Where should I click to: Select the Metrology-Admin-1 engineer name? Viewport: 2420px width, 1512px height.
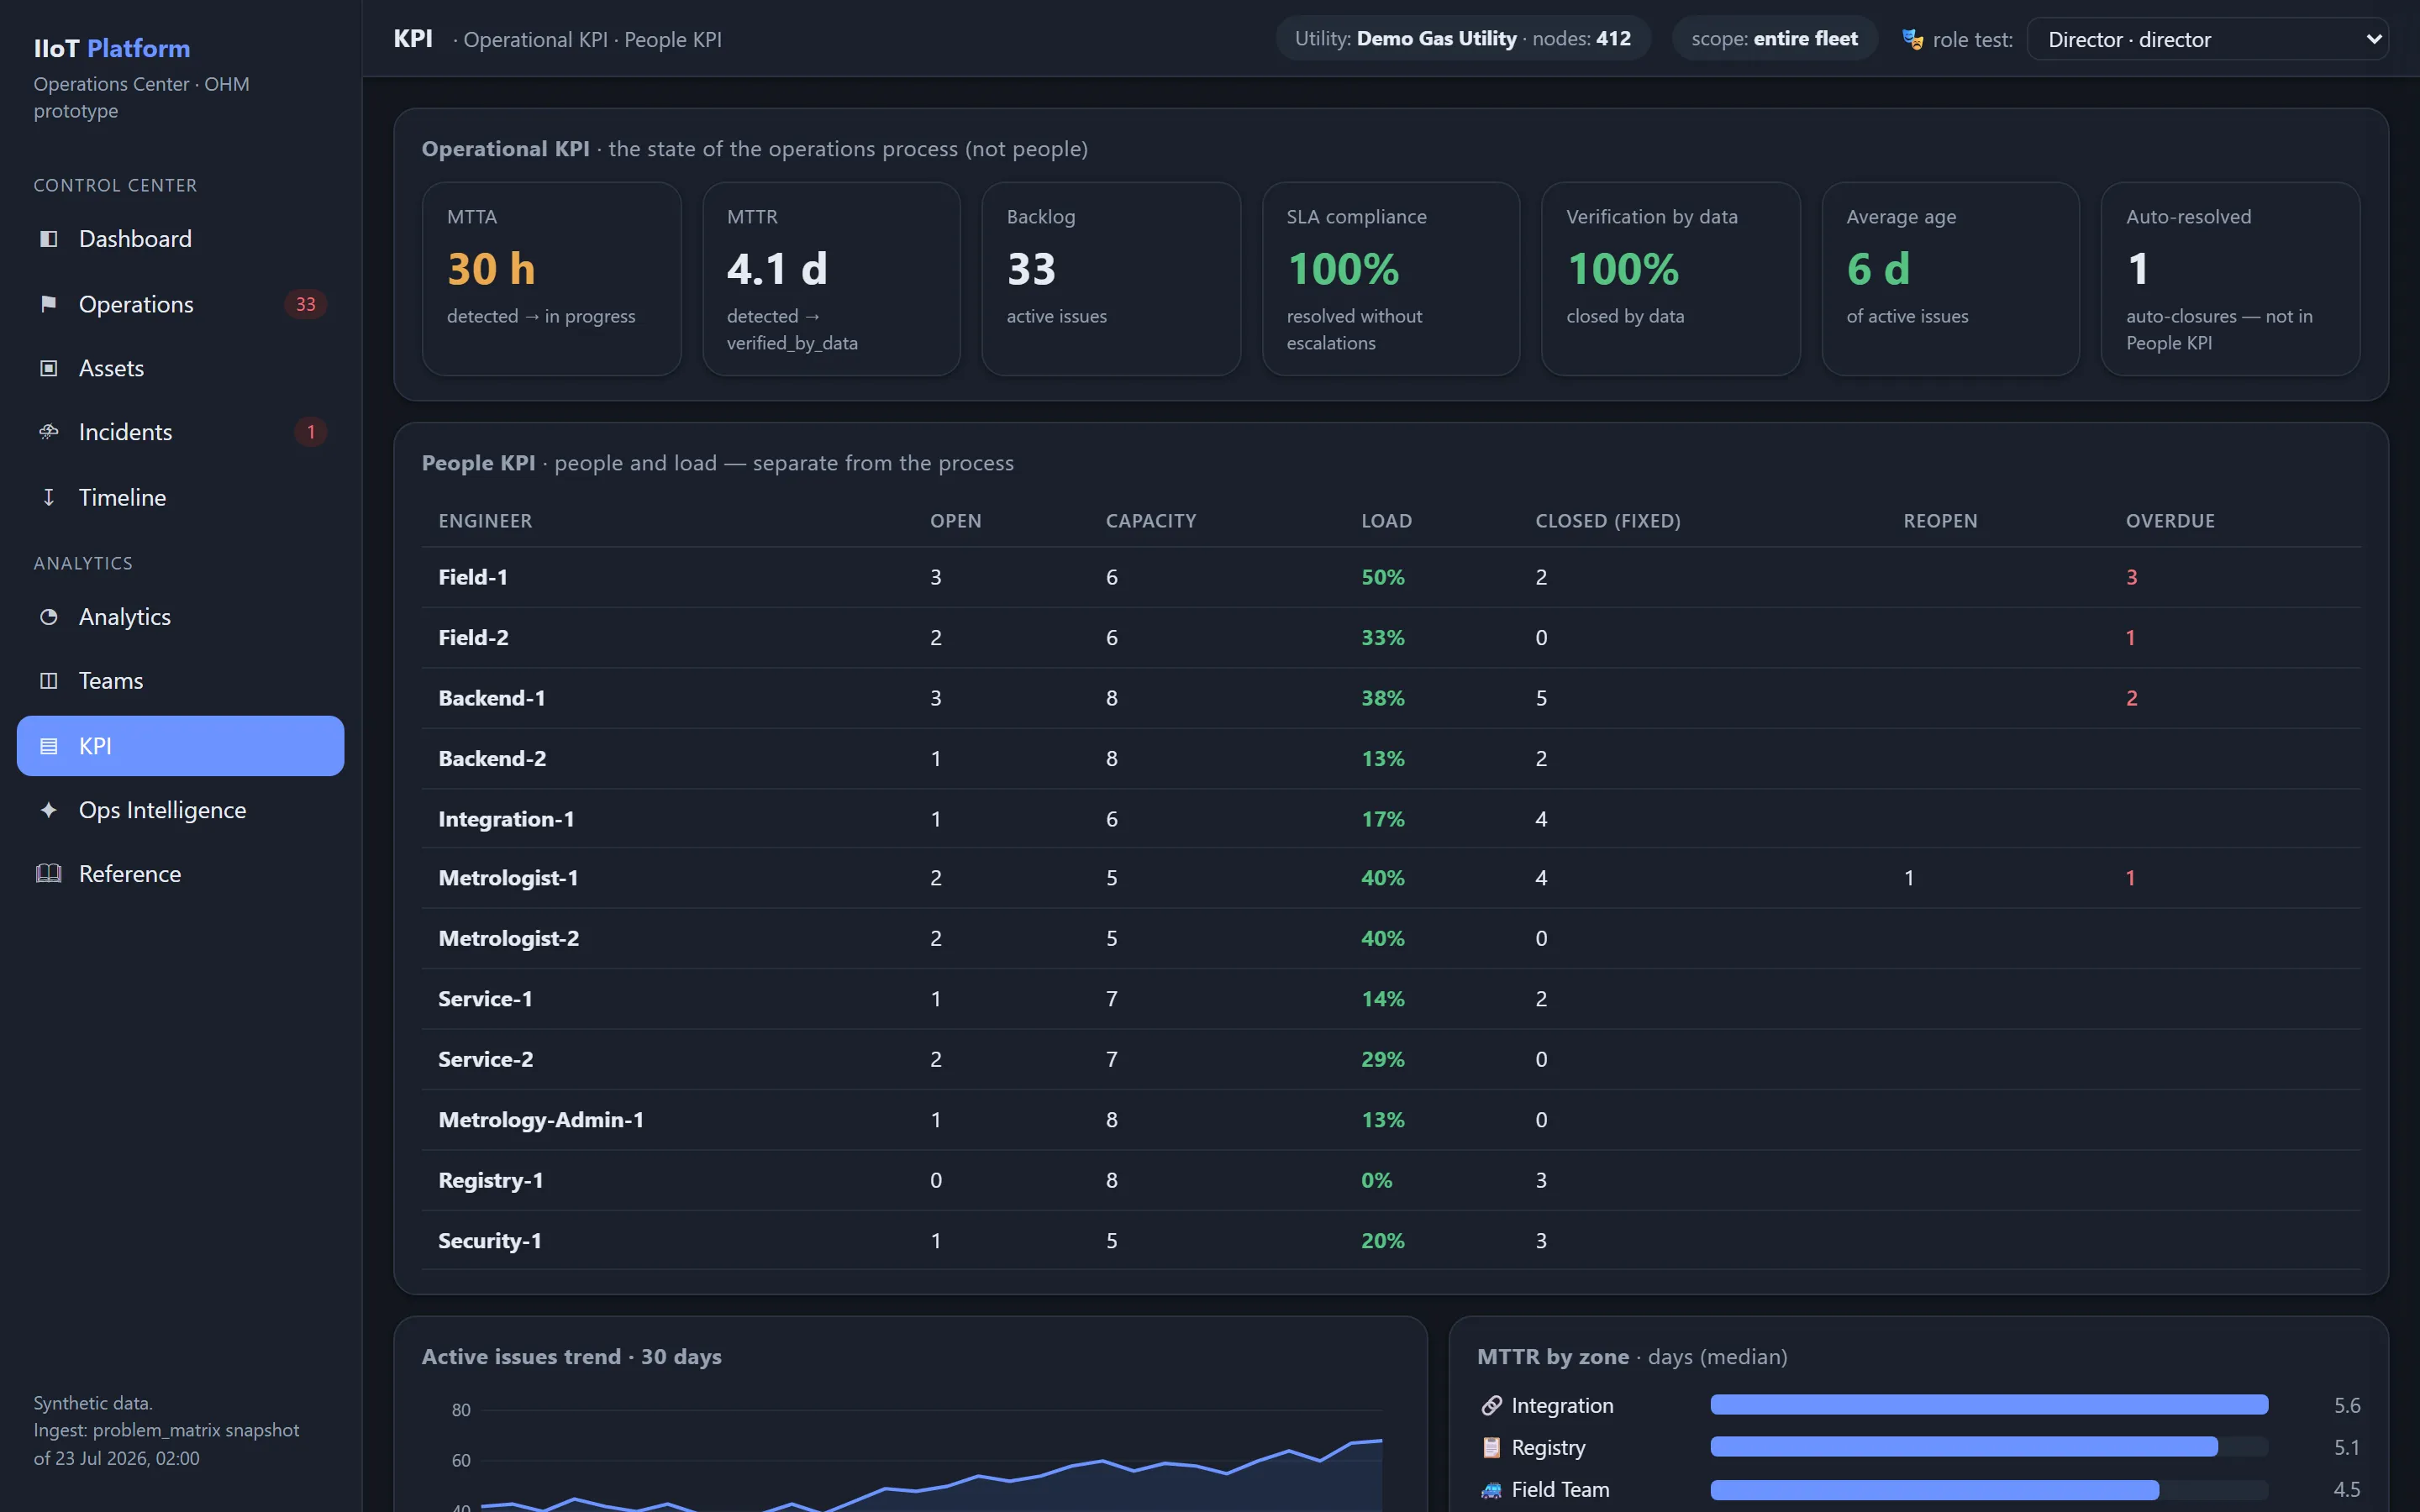click(541, 1120)
